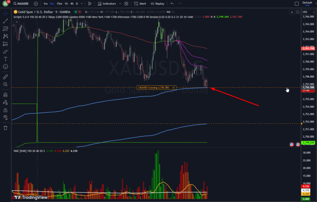Click the right economic event flag icon
The width and height of the screenshot is (317, 202).
tap(298, 144)
